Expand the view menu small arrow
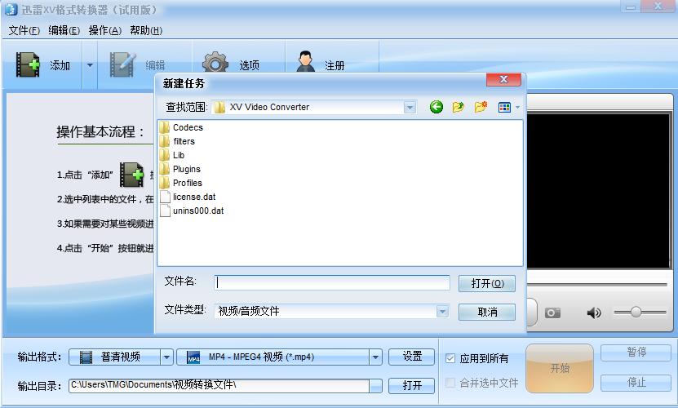Image resolution: width=678 pixels, height=408 pixels. (517, 107)
